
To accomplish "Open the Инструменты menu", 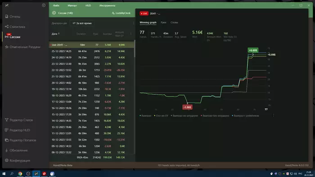I will pos(107,5).
